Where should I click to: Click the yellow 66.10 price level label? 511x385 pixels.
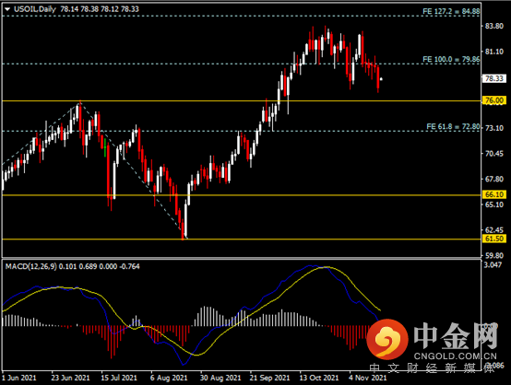(494, 194)
